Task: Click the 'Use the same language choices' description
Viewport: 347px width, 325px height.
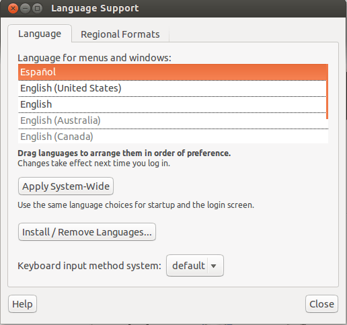Action: 136,205
